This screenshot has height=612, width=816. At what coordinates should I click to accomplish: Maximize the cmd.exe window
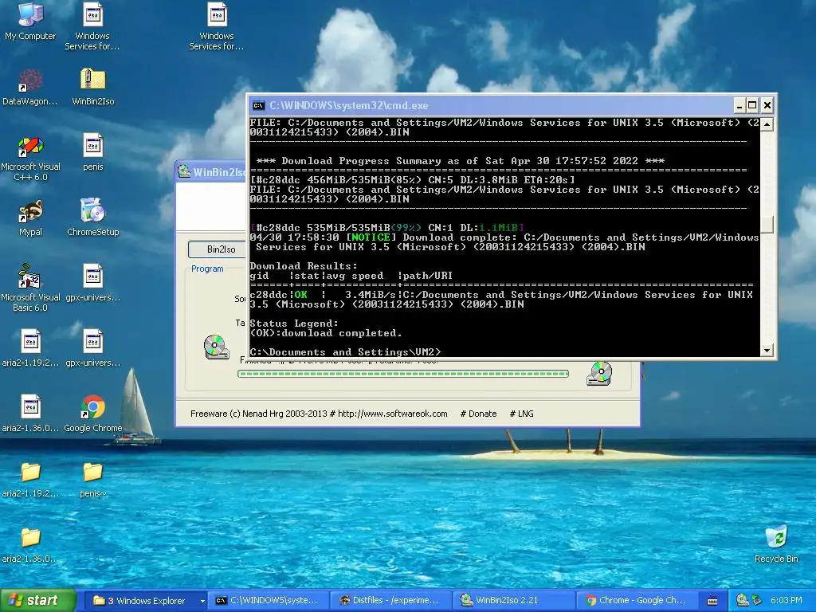[752, 106]
